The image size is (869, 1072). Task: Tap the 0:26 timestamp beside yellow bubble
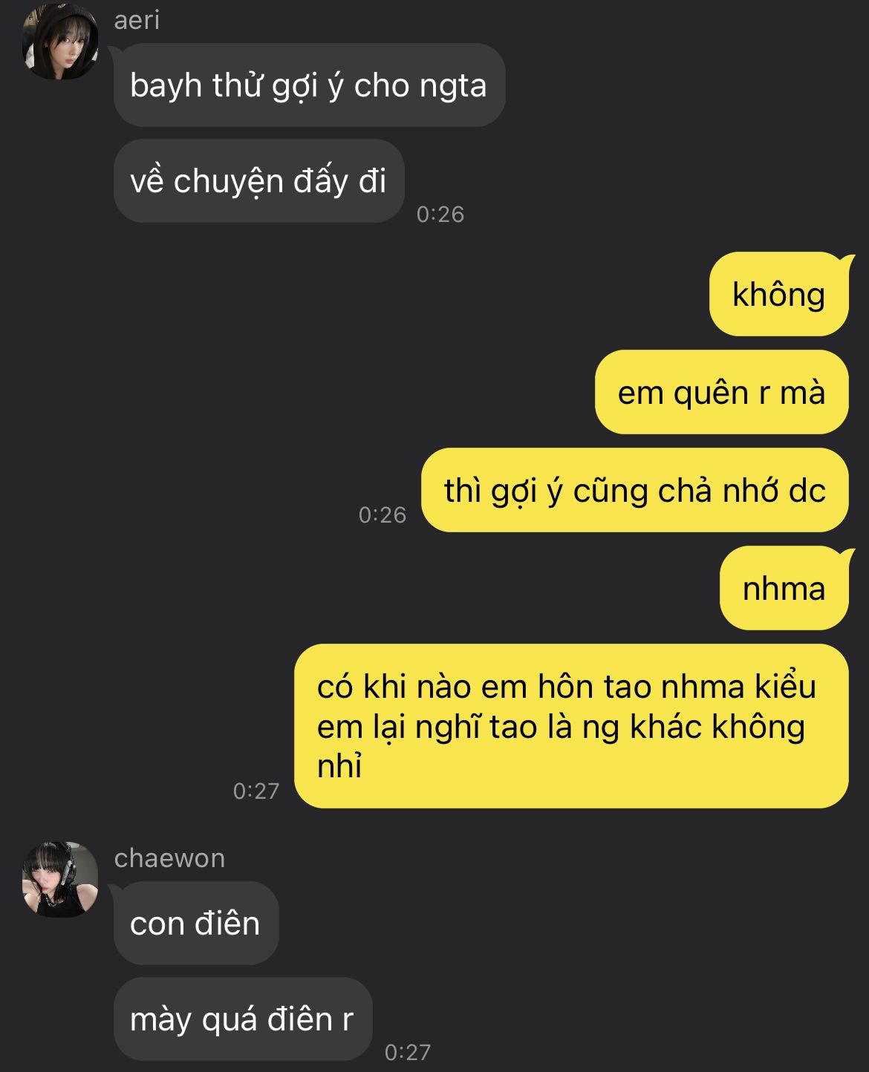click(x=383, y=515)
